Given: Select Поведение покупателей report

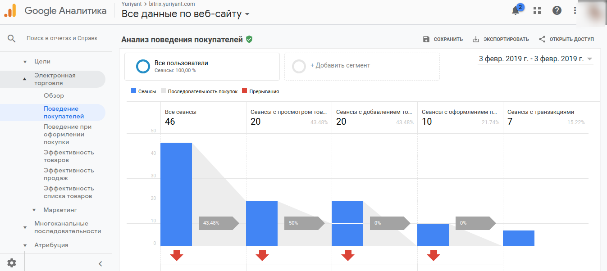Looking at the screenshot, I should click(64, 113).
